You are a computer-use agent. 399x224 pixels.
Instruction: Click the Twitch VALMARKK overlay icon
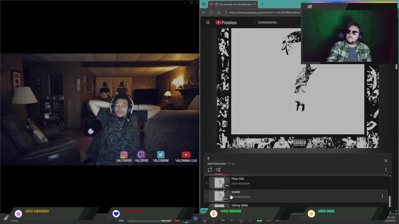coord(141,155)
